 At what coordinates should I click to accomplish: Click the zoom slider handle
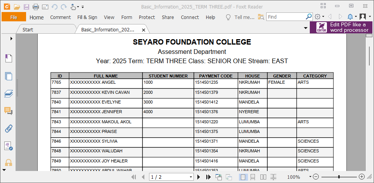[339, 177]
